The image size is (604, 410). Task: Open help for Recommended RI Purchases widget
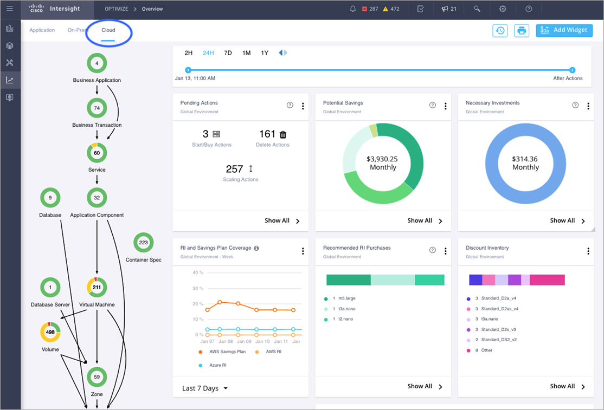pyautogui.click(x=433, y=250)
